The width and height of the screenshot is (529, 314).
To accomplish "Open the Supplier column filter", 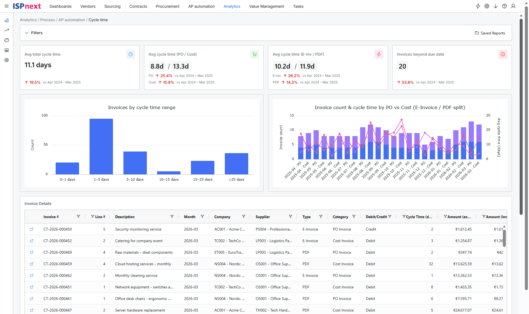I will coord(290,217).
